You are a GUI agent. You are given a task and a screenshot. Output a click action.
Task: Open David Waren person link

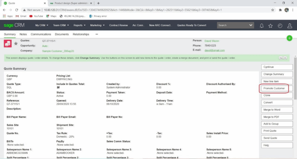(x=212, y=41)
